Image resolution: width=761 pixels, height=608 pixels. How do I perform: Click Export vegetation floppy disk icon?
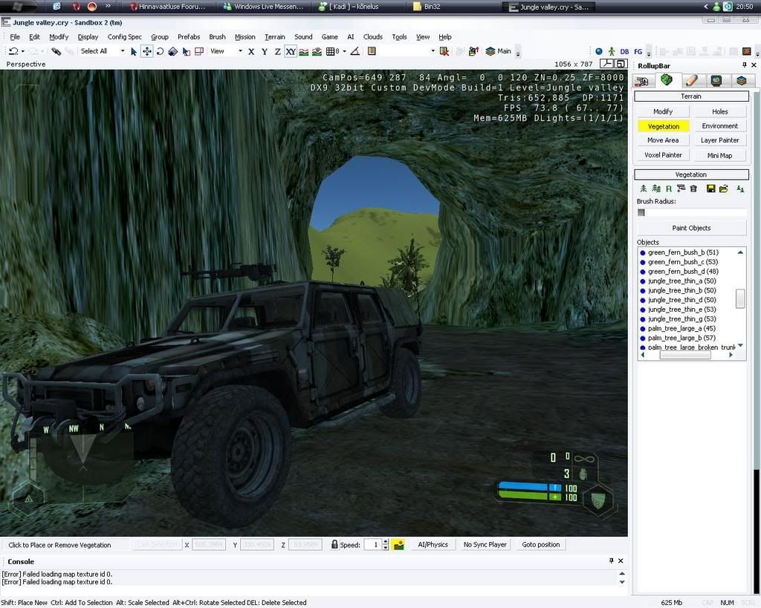click(711, 189)
